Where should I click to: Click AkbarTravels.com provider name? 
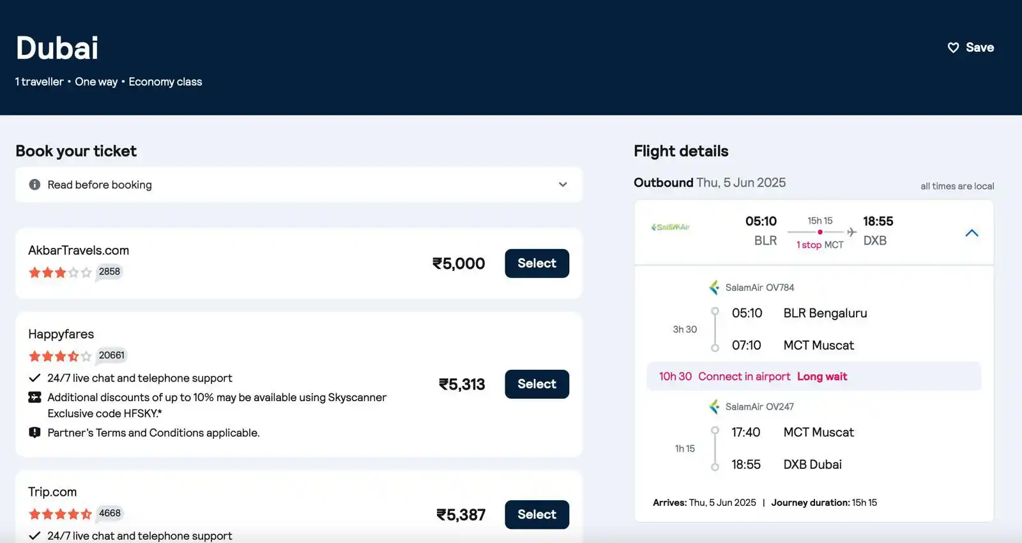click(x=79, y=250)
